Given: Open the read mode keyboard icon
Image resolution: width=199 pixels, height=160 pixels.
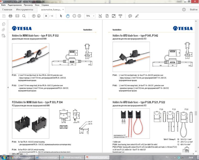Looking at the screenshot, I should coord(120,16).
